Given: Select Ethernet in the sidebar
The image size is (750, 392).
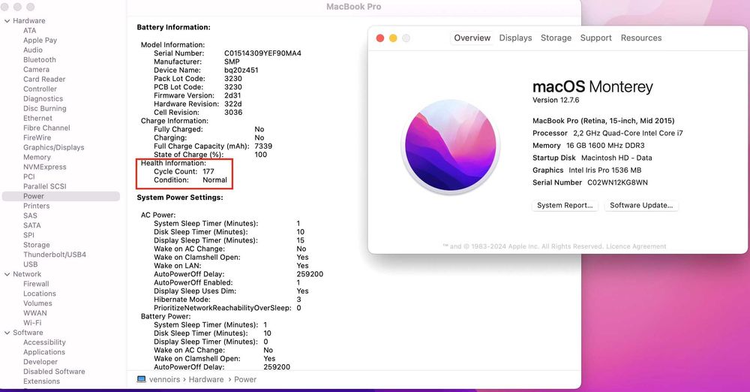Looking at the screenshot, I should pyautogui.click(x=37, y=119).
